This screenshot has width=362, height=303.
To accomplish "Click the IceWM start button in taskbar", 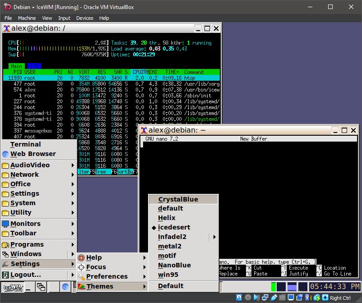I will (x=13, y=287).
